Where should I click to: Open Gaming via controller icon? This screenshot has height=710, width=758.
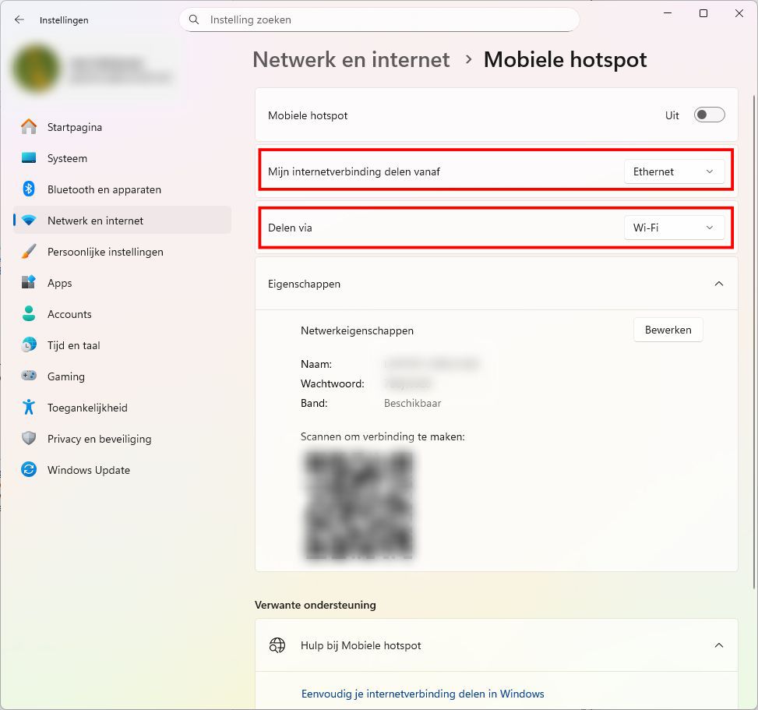(x=29, y=376)
